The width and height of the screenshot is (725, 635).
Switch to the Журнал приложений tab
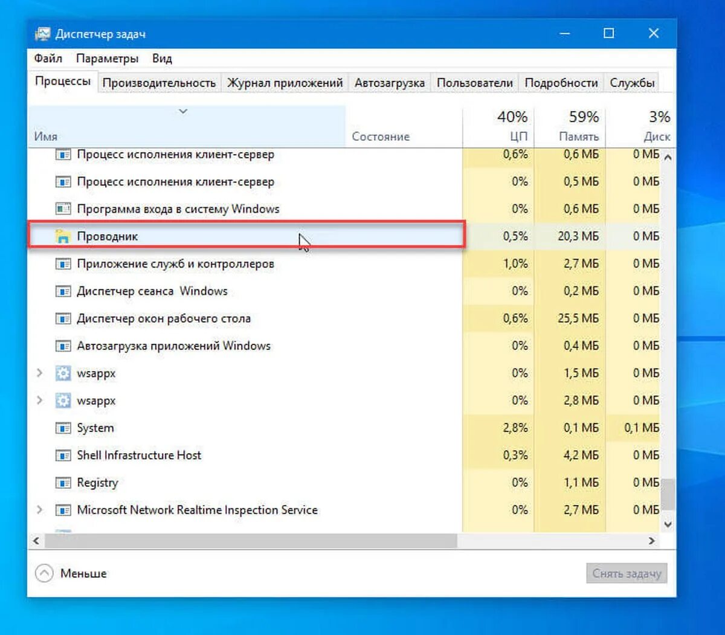pos(285,83)
